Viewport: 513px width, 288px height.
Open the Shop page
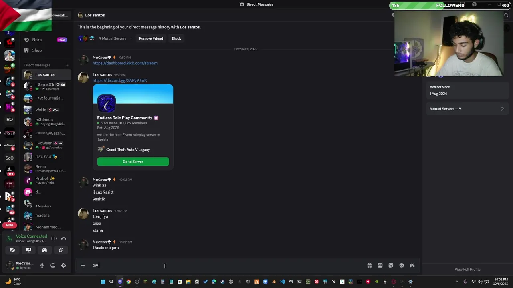click(x=46, y=50)
